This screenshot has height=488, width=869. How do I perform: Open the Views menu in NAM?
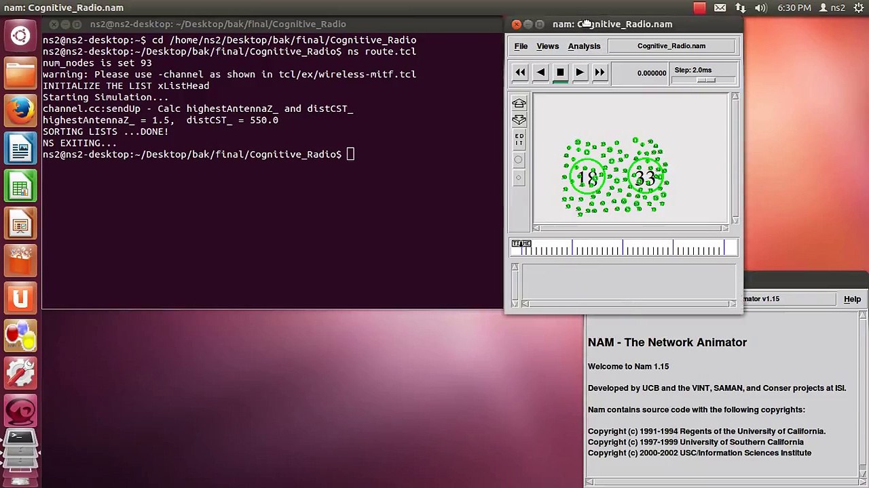pos(548,46)
